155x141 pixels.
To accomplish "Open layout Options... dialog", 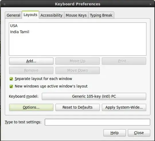I will point(31,107).
